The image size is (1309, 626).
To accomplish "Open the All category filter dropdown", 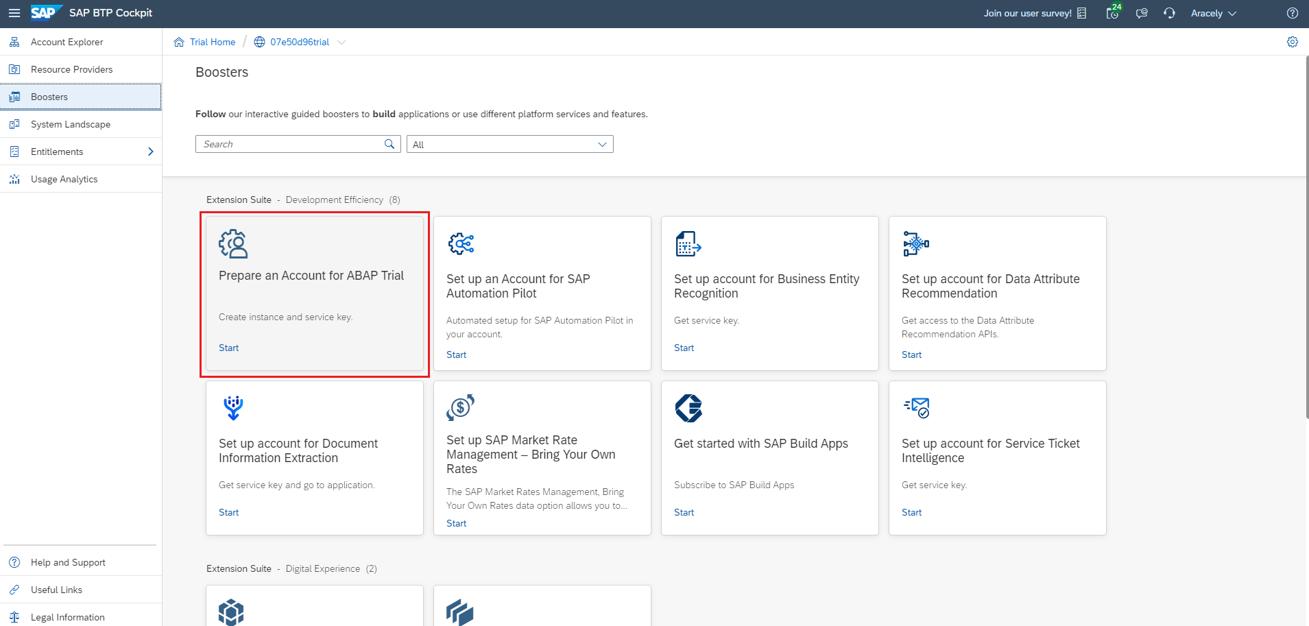I will 510,144.
